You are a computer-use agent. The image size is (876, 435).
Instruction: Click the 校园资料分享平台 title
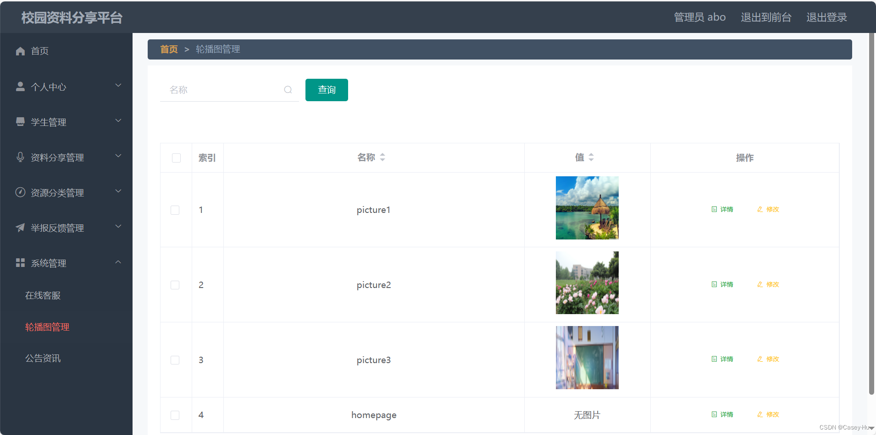click(72, 18)
